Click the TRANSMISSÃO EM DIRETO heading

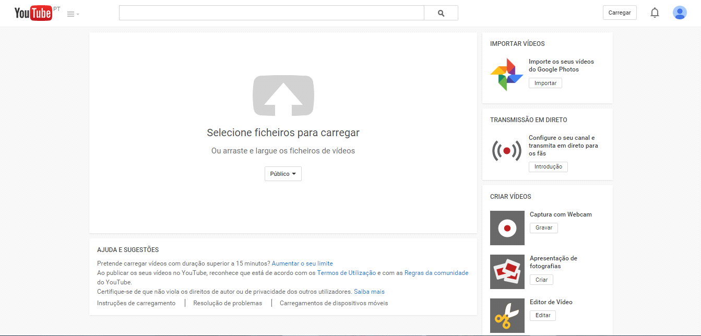[x=529, y=120]
